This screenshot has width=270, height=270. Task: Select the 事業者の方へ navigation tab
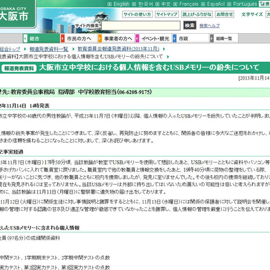point(116,38)
